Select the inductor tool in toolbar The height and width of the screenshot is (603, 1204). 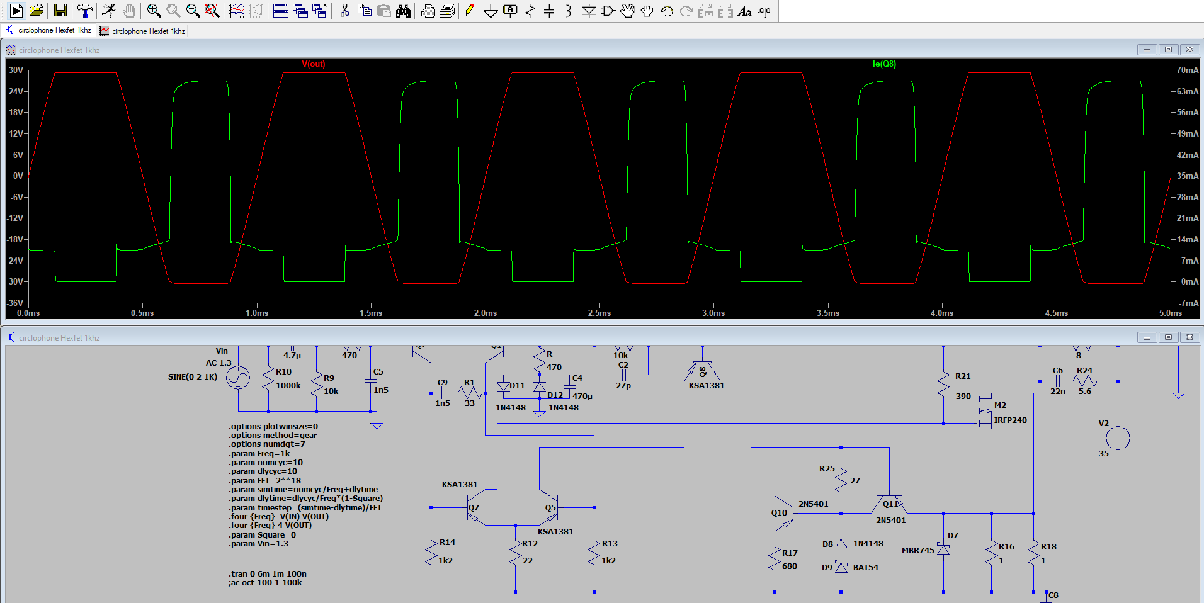(x=569, y=11)
